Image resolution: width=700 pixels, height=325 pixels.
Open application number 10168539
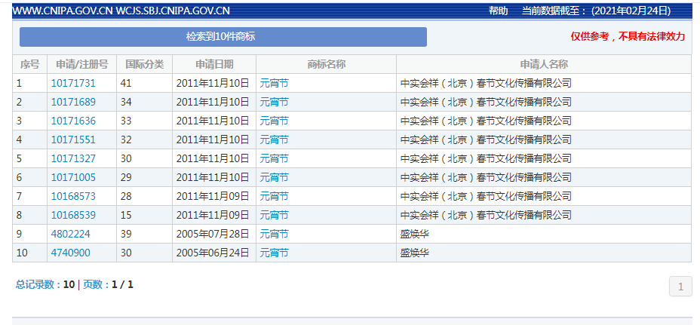click(73, 215)
